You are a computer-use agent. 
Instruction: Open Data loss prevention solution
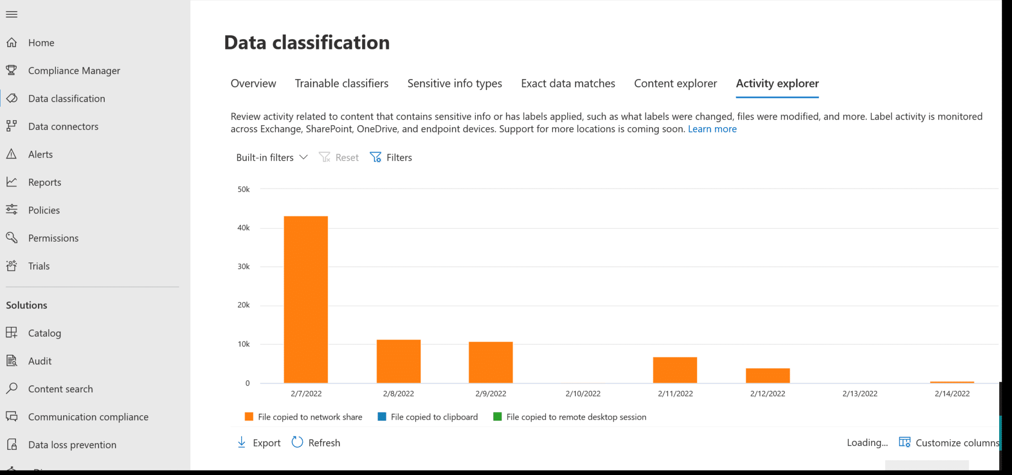(x=72, y=444)
